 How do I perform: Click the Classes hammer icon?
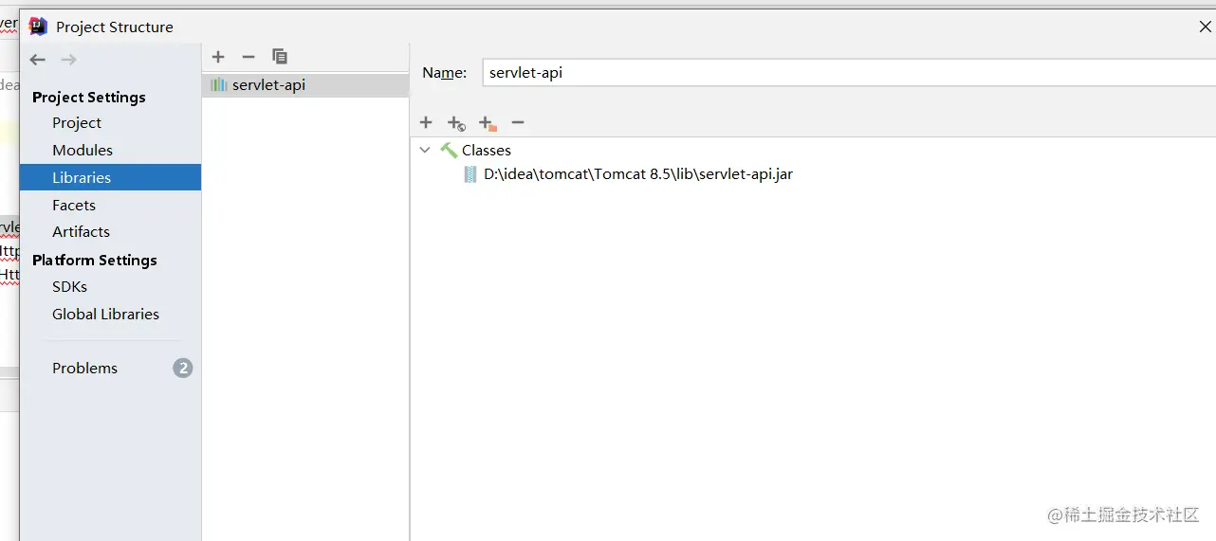coord(449,150)
